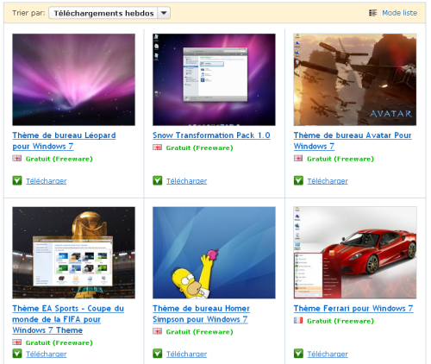Click 'Gratuit (Freeware)' text under EA Sports theme
431x364 pixels.
59,342
